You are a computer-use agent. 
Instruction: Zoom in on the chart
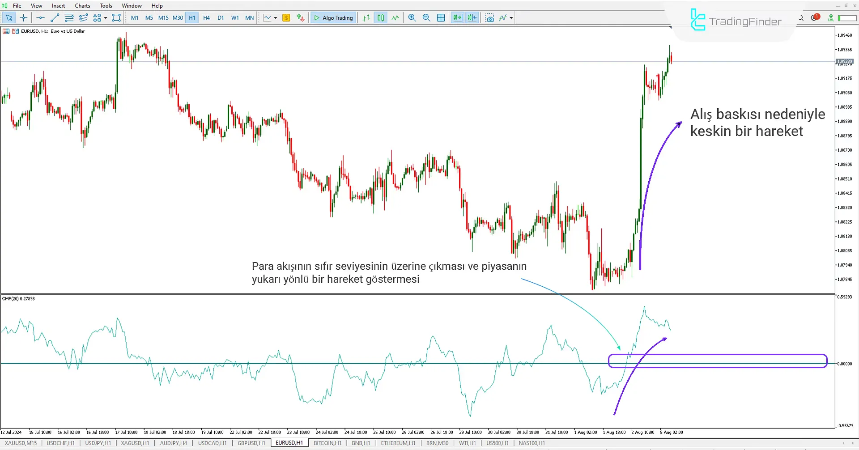point(412,17)
